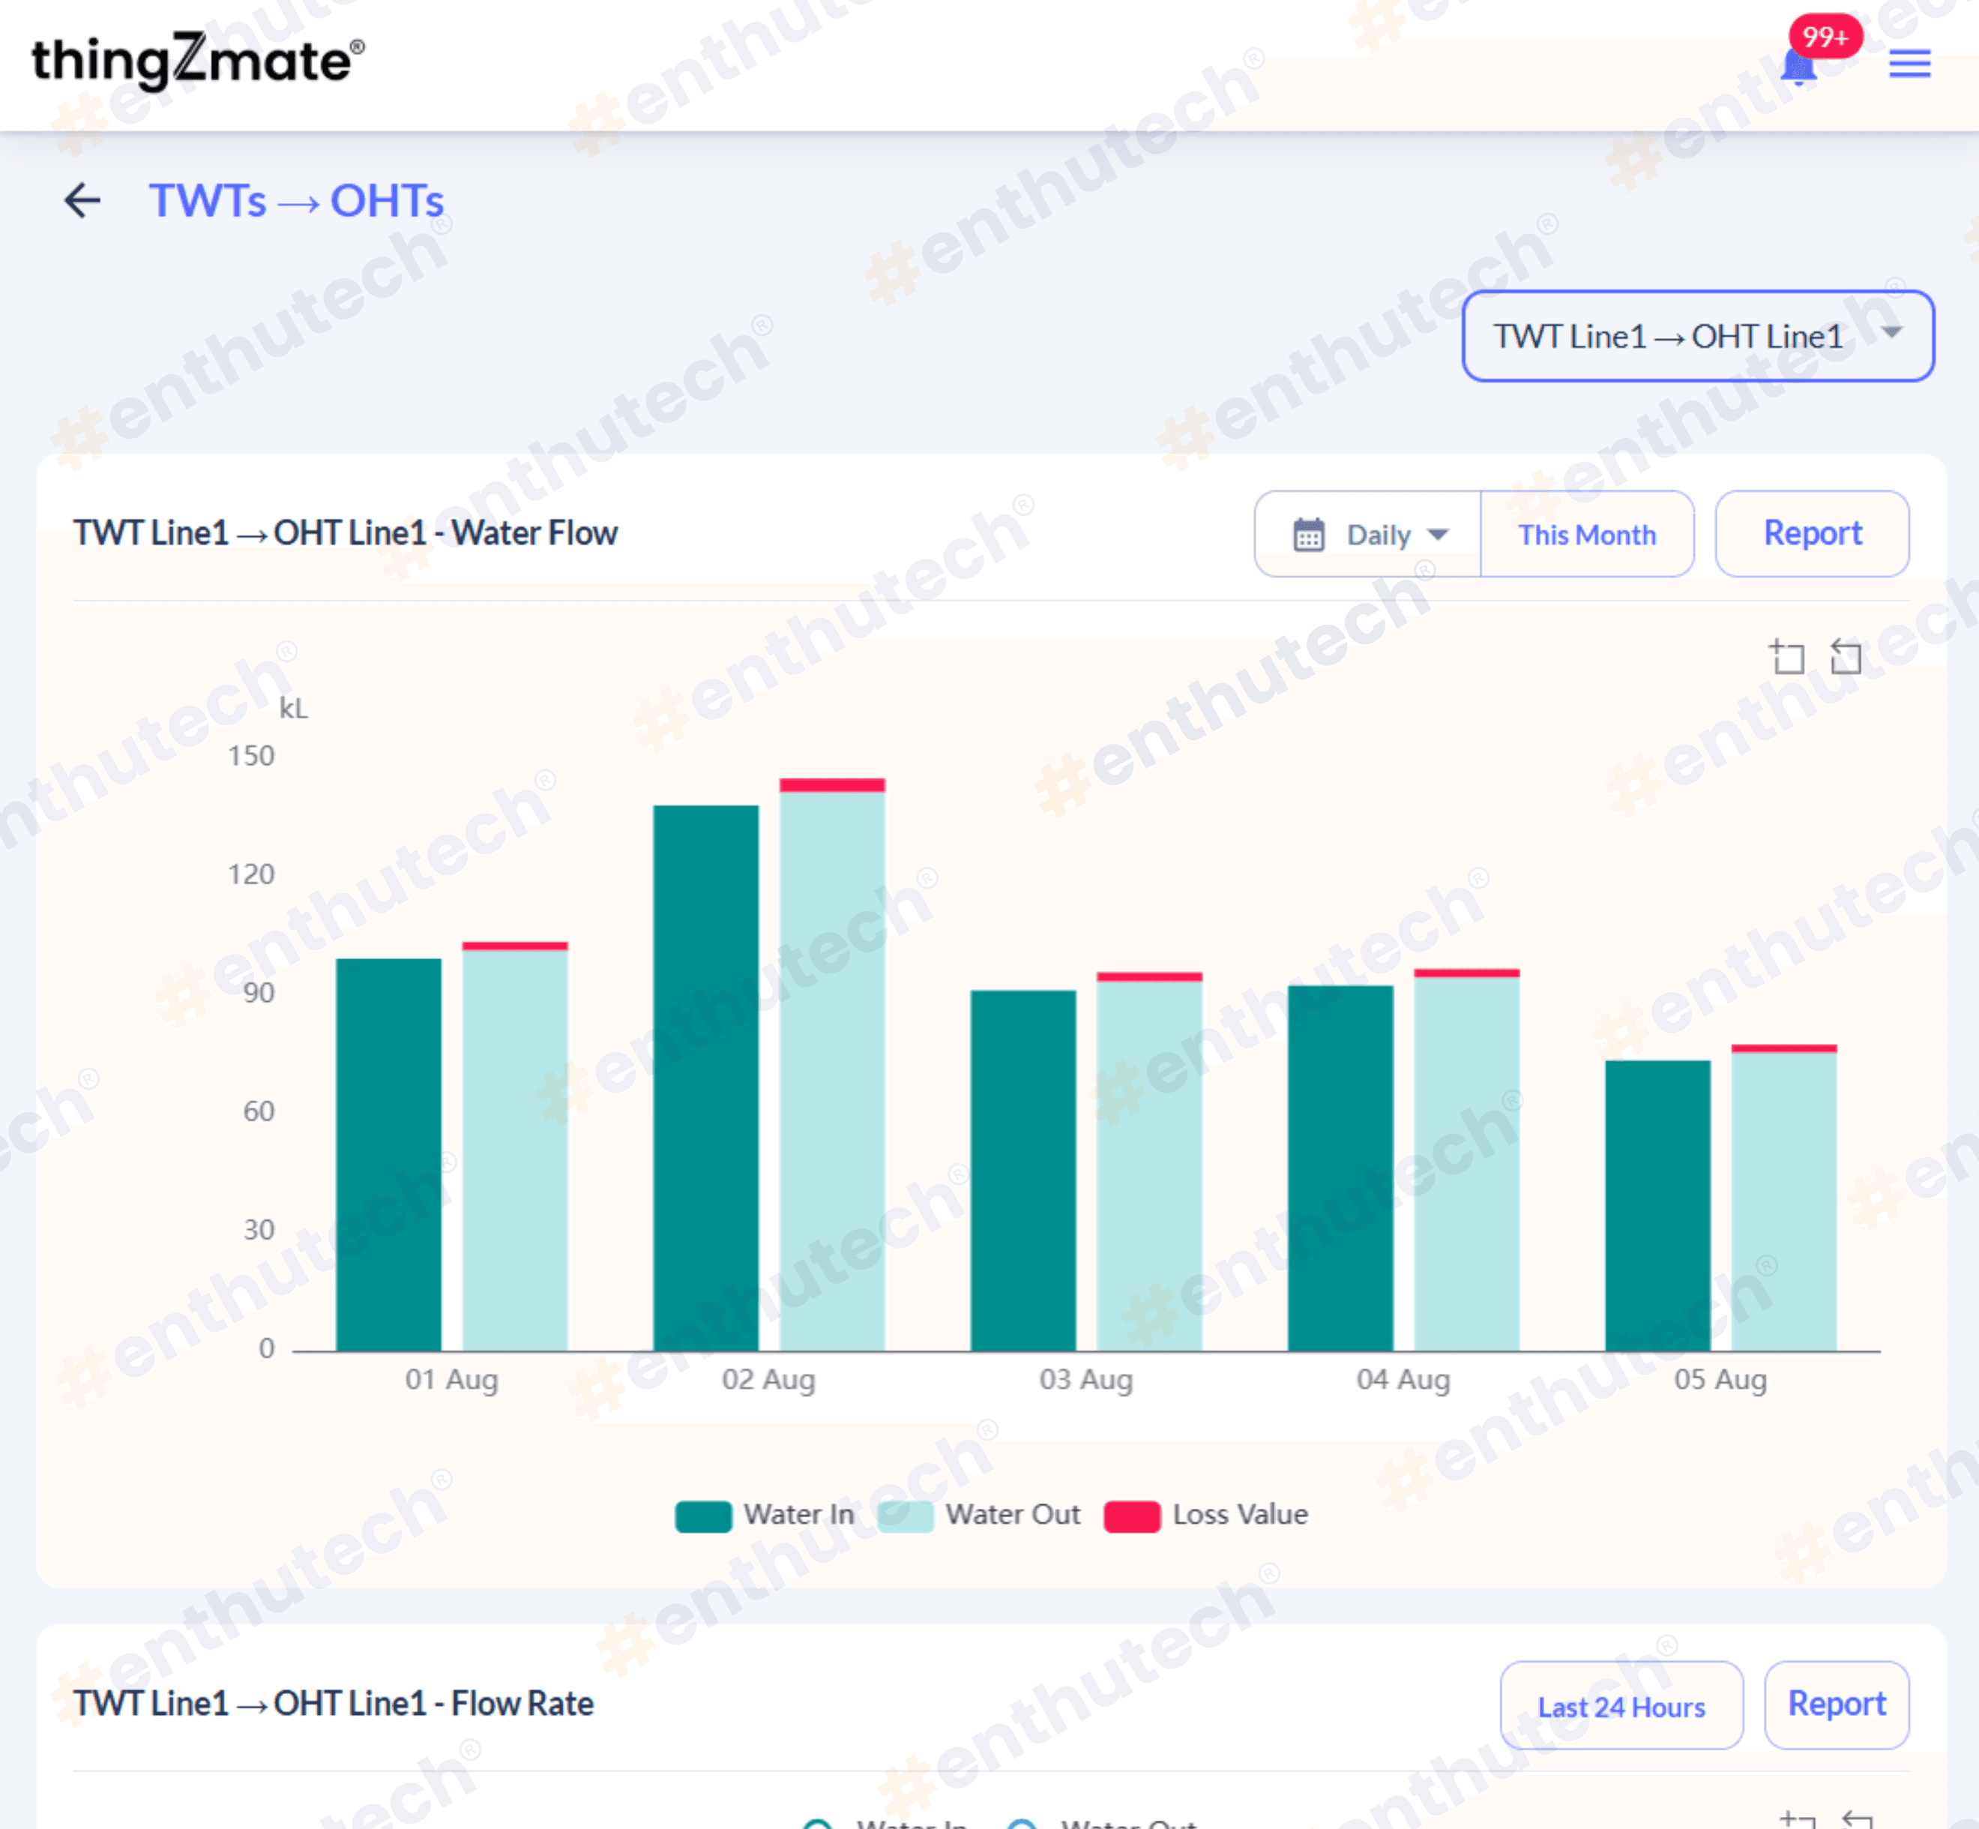Expand the TWT Line1 → OHT Line1 selector
The height and width of the screenshot is (1829, 1979).
coord(1698,337)
